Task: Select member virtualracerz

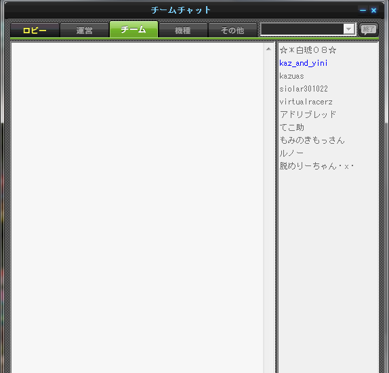Action: pyautogui.click(x=306, y=102)
